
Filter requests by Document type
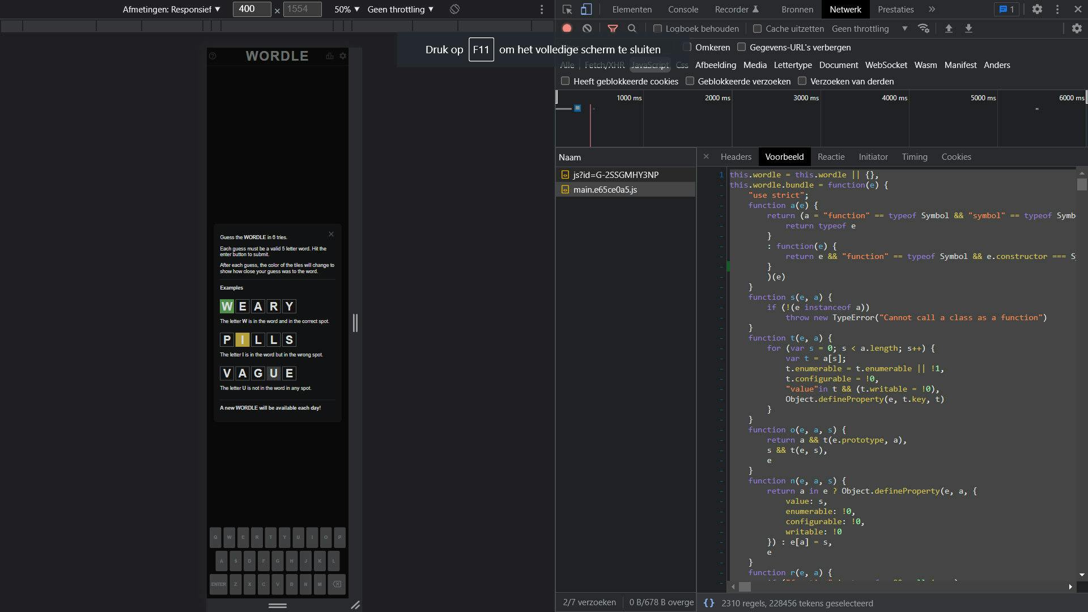[838, 65]
